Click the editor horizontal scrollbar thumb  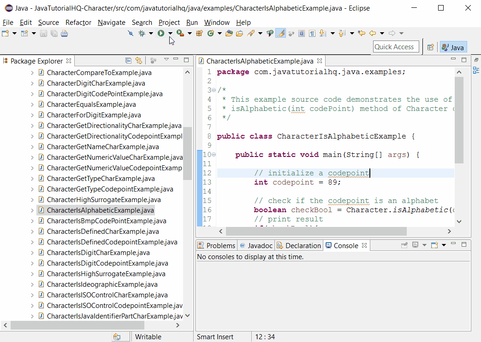316,232
